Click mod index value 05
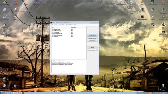Image resolution: width=168 pixels, height=94 pixels. click(x=72, y=37)
